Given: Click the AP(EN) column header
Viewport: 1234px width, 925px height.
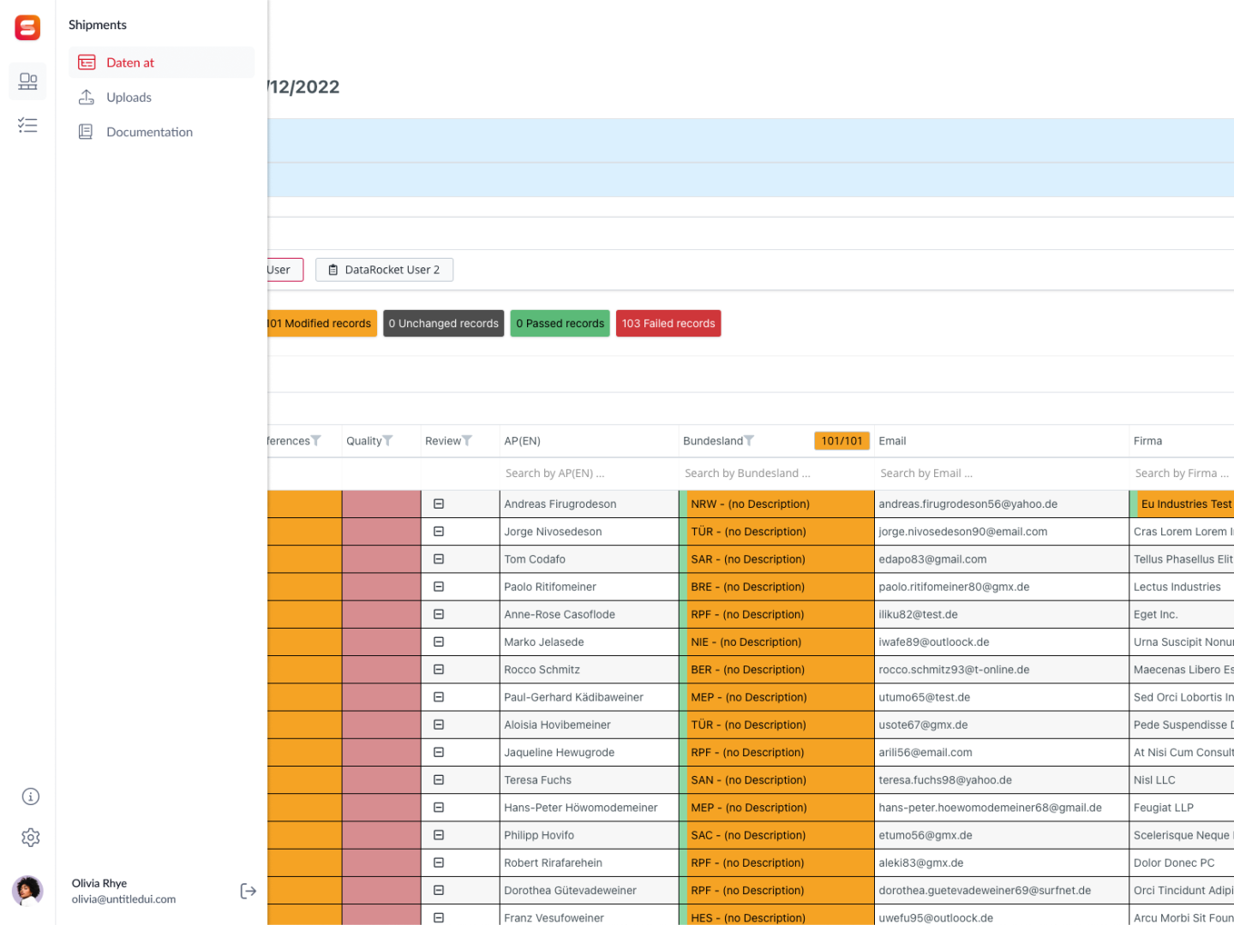Looking at the screenshot, I should click(589, 441).
